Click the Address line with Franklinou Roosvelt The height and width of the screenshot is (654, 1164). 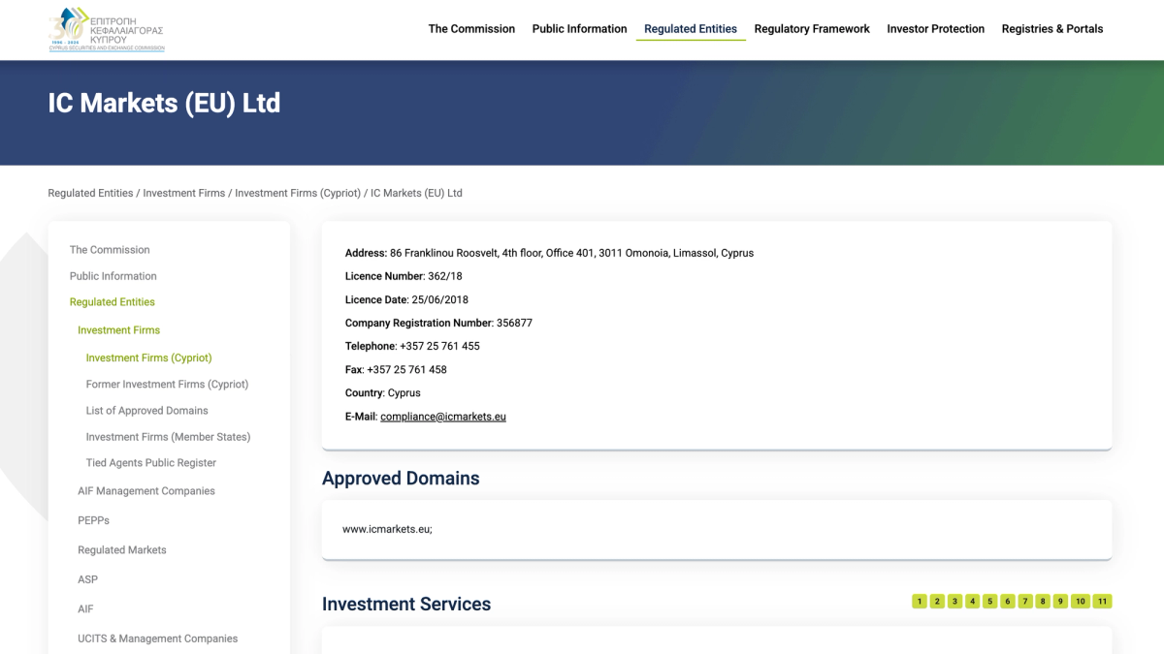[549, 253]
